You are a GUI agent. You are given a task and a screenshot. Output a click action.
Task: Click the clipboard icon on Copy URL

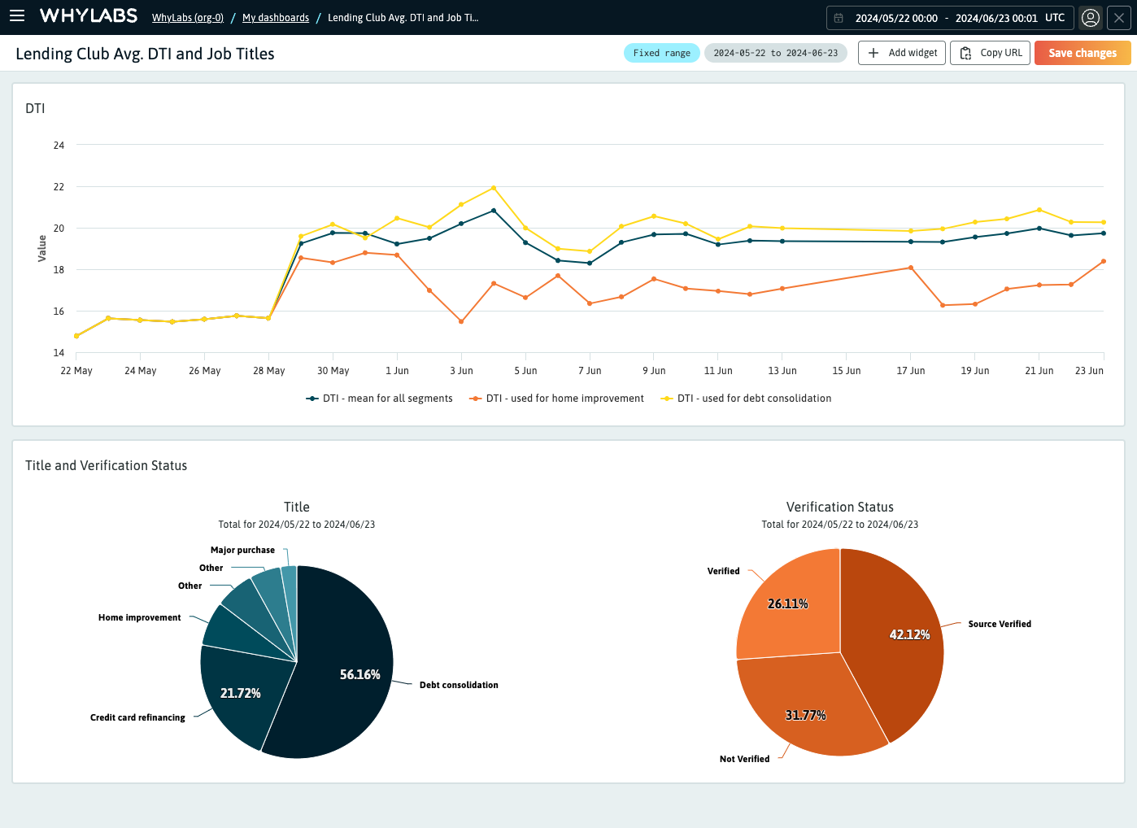[x=965, y=52]
